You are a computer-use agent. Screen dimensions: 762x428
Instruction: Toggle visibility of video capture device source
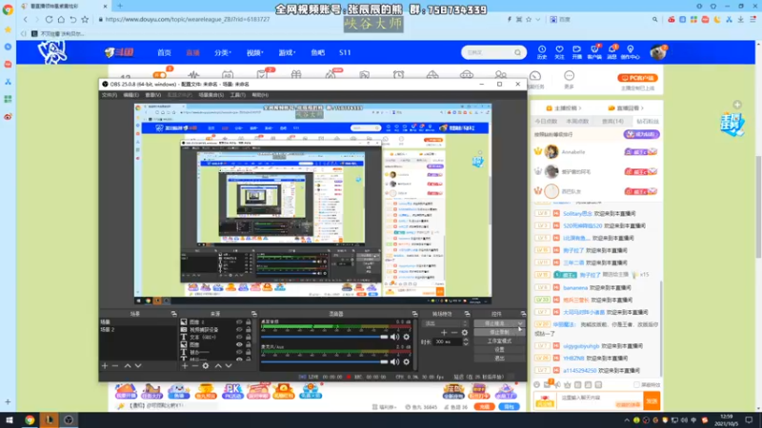[239, 329]
